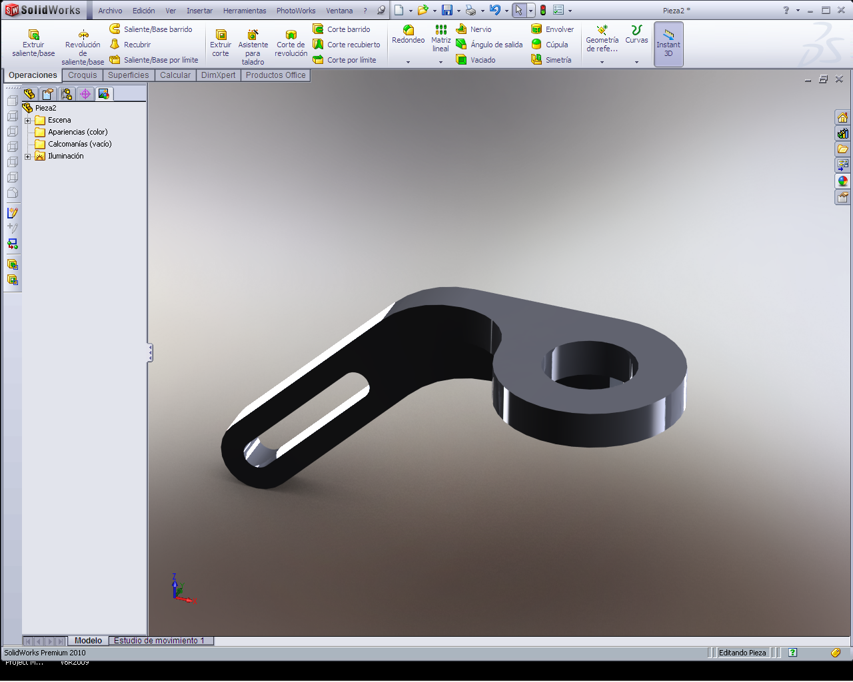This screenshot has height=682, width=853.
Task: Click Corte recubierto
Action: tap(347, 45)
